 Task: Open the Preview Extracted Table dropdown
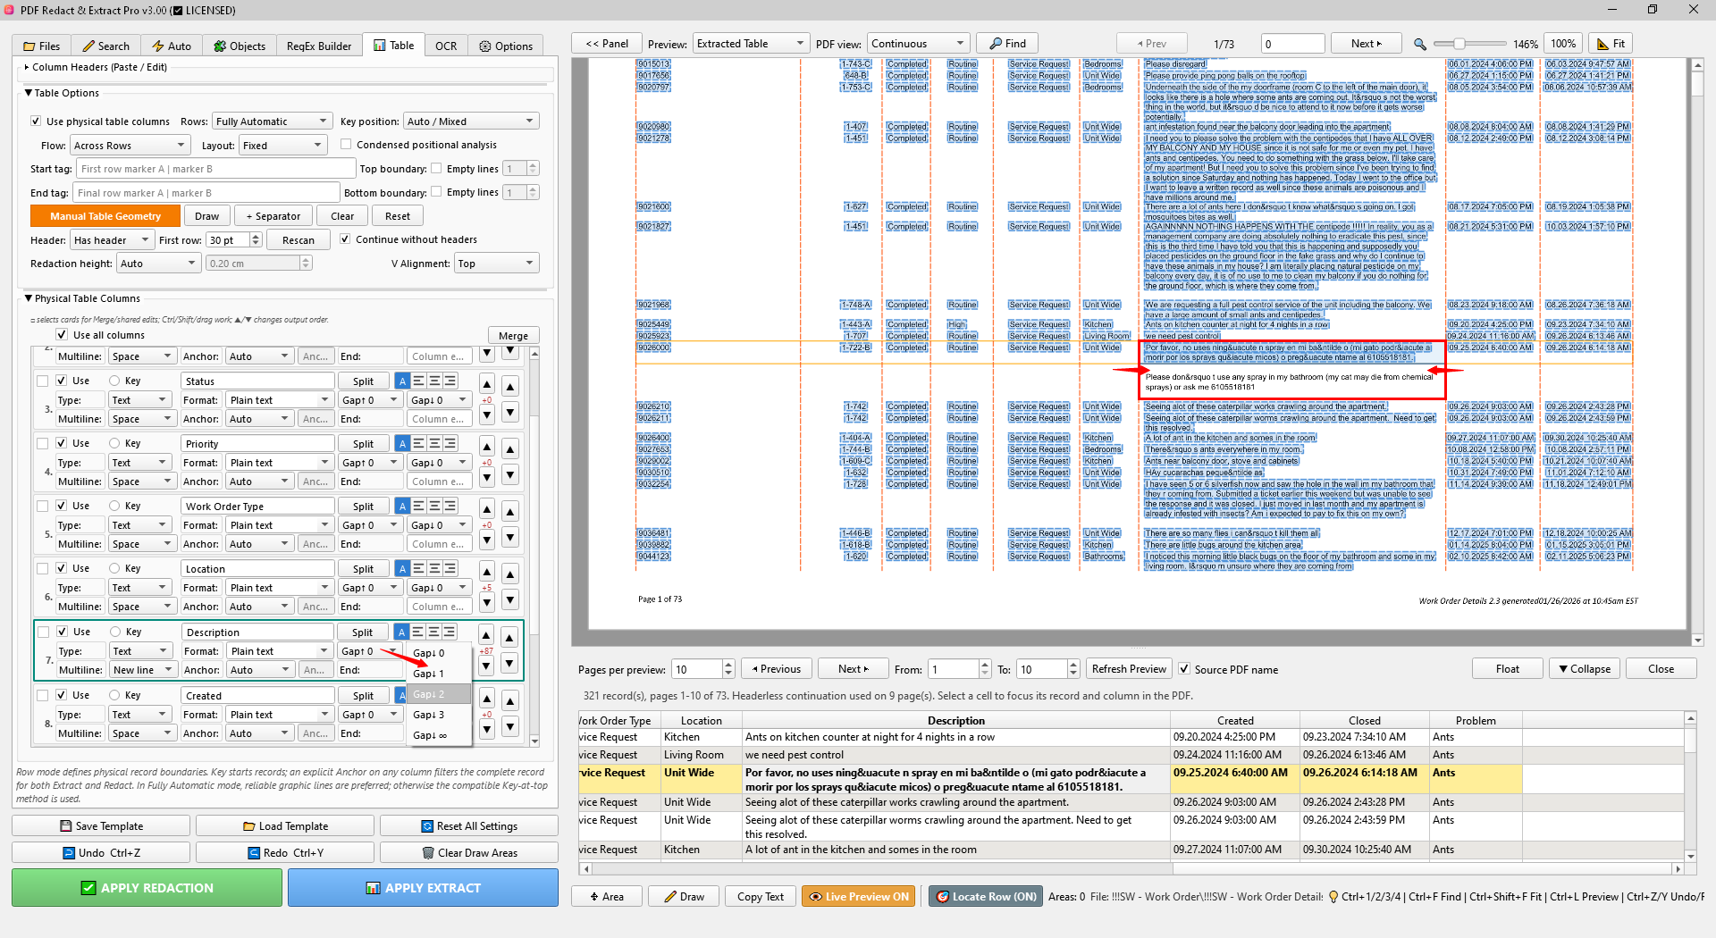click(749, 44)
